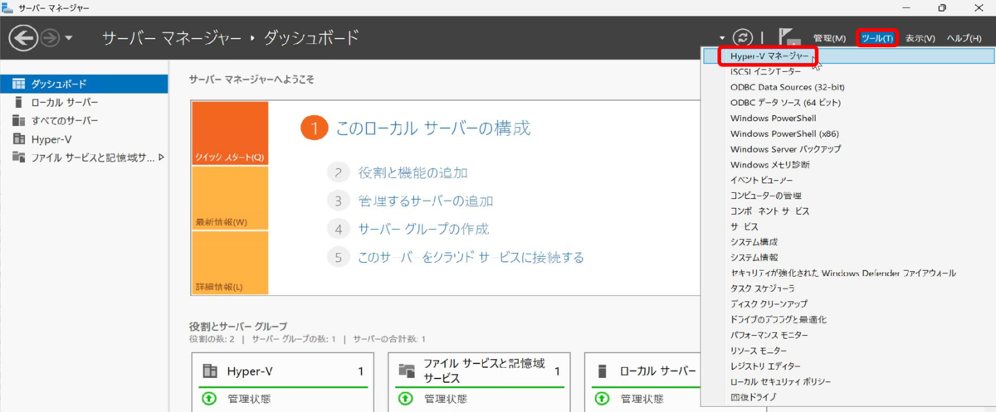The width and height of the screenshot is (996, 412).
Task: Open ドライブのデフラグと最適化 entry
Action: pos(848,319)
